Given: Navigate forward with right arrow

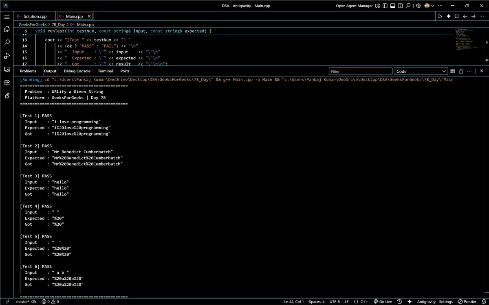Looking at the screenshot, I should (473, 16).
